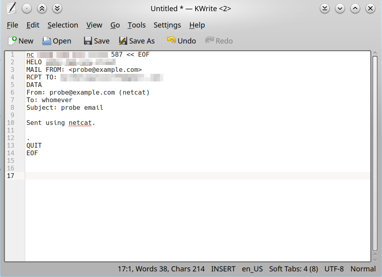
Task: Click line number 17 in the gutter
Action: tap(10, 176)
